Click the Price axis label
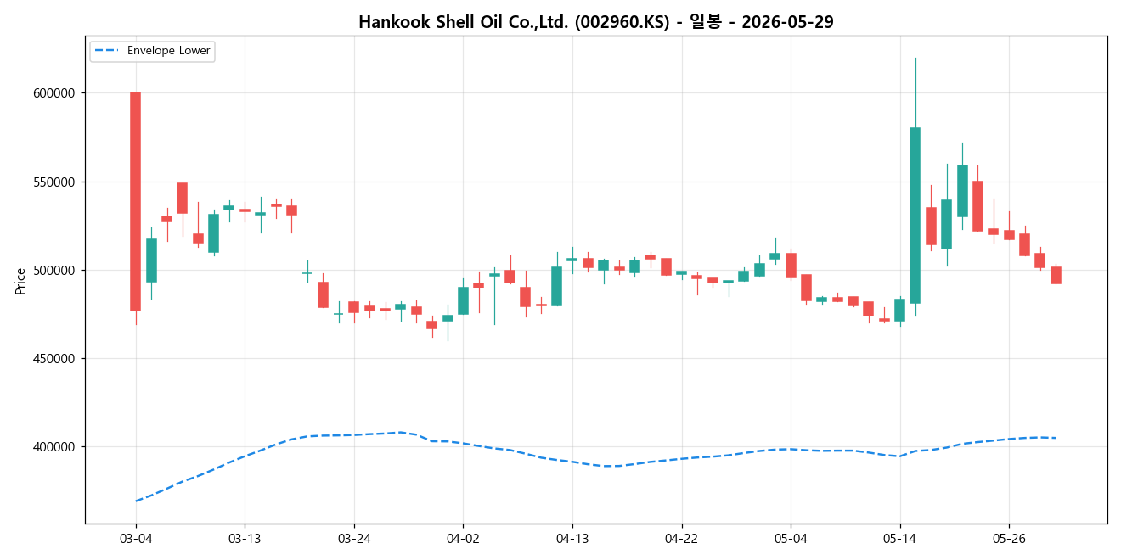This screenshot has height=560, width=1121. coord(20,281)
